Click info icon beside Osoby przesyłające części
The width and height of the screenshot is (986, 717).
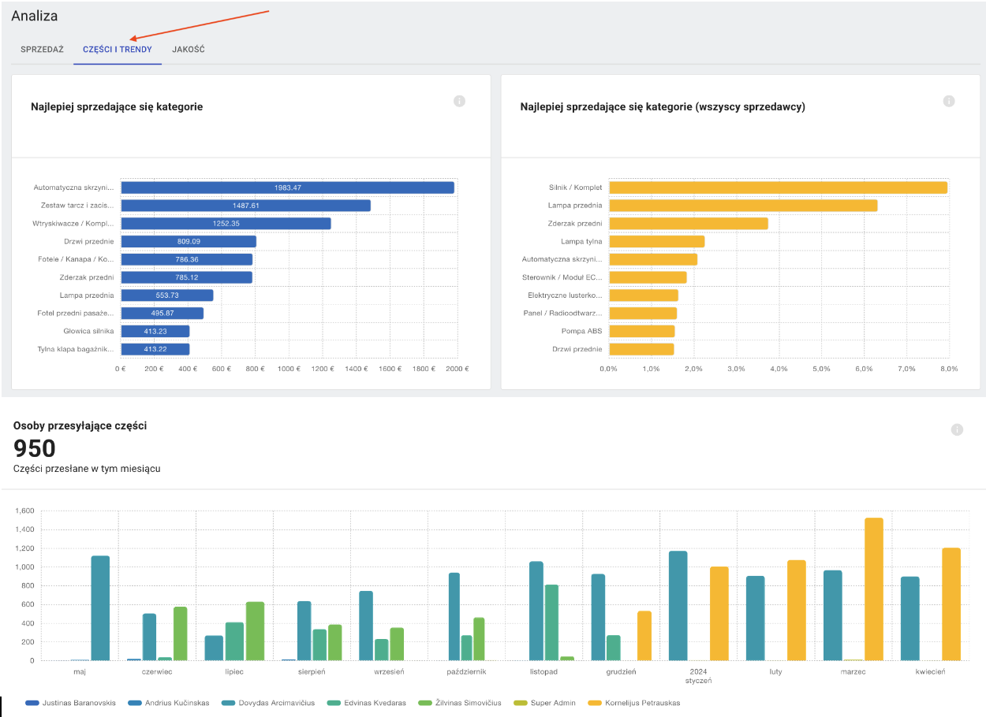click(957, 429)
